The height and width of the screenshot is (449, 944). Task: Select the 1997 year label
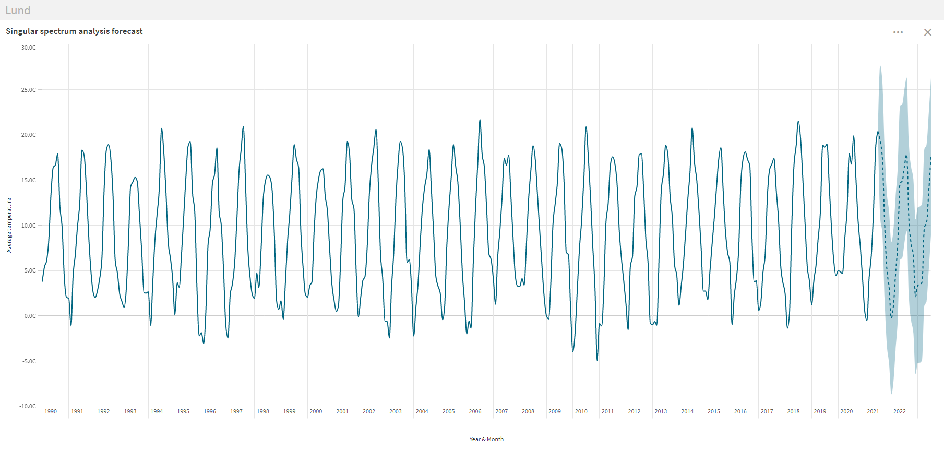click(x=236, y=411)
